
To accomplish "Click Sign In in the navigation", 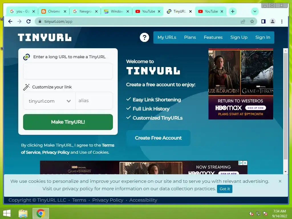I will click(x=263, y=37).
